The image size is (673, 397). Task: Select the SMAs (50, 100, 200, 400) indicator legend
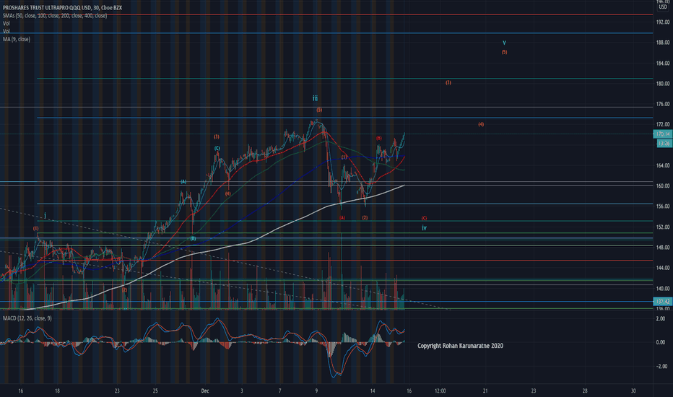click(x=55, y=15)
